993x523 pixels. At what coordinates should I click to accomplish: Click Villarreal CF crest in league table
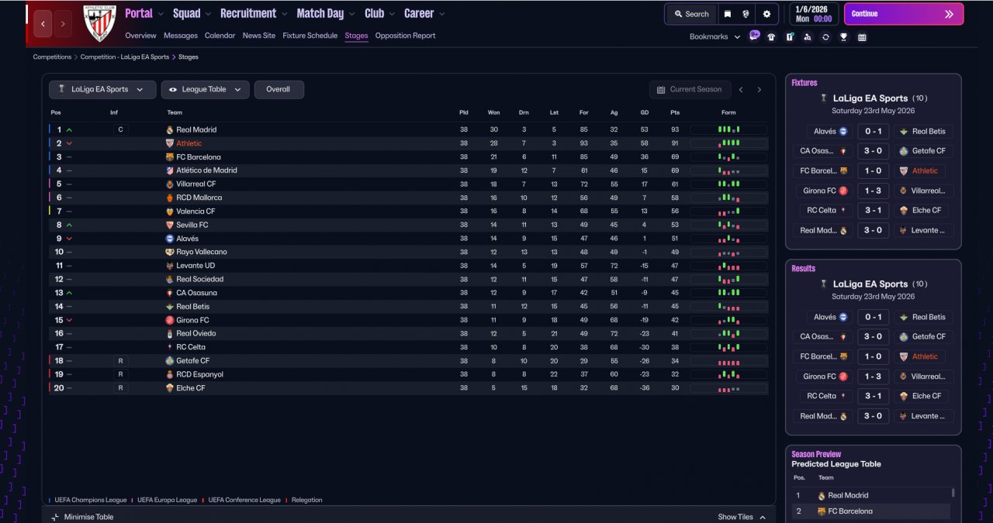(170, 184)
